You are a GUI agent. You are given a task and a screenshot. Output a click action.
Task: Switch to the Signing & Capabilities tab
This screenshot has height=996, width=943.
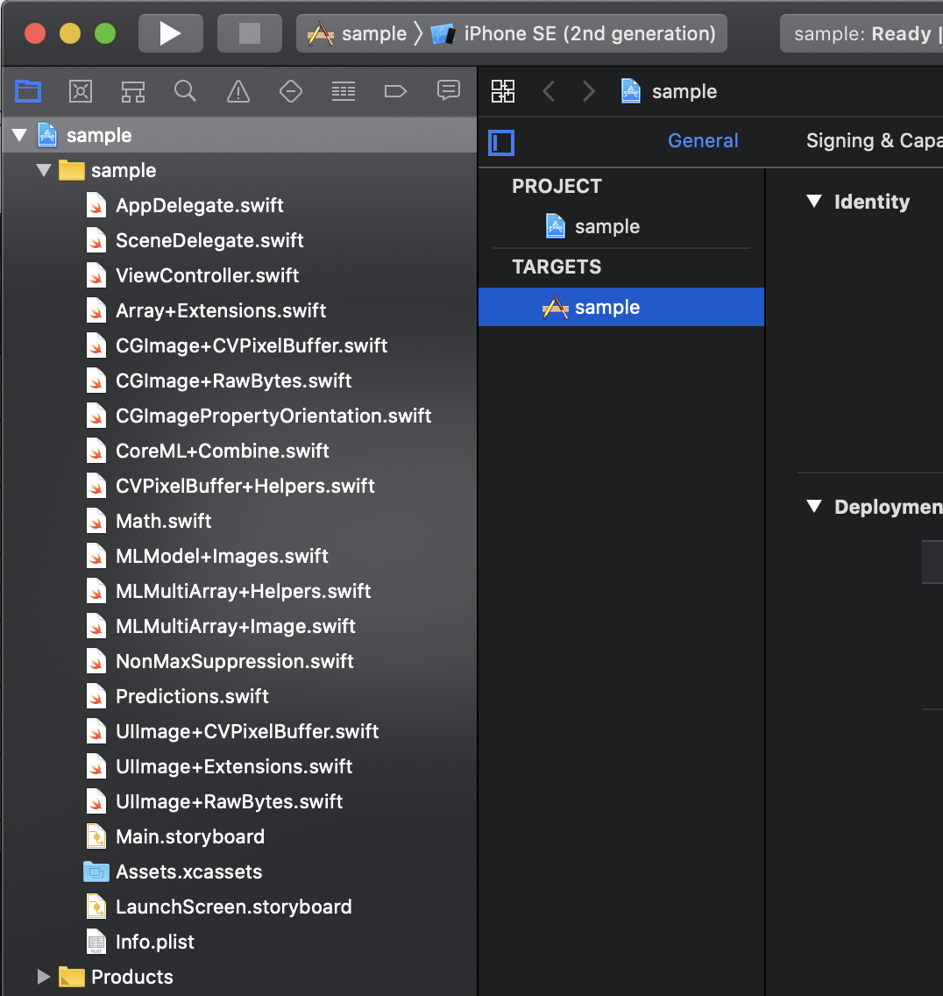[x=875, y=140]
